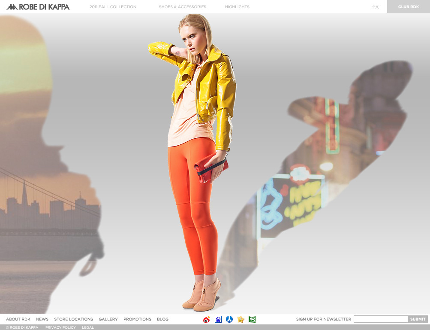This screenshot has height=330, width=430.
Task: Open the Club RDK tab
Action: coord(408,7)
